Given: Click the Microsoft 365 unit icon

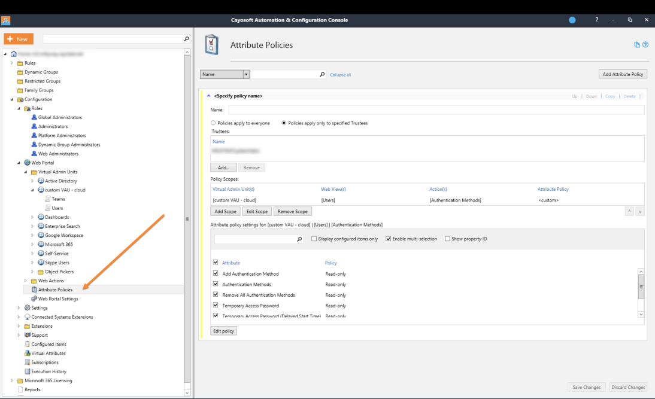Looking at the screenshot, I should point(41,244).
